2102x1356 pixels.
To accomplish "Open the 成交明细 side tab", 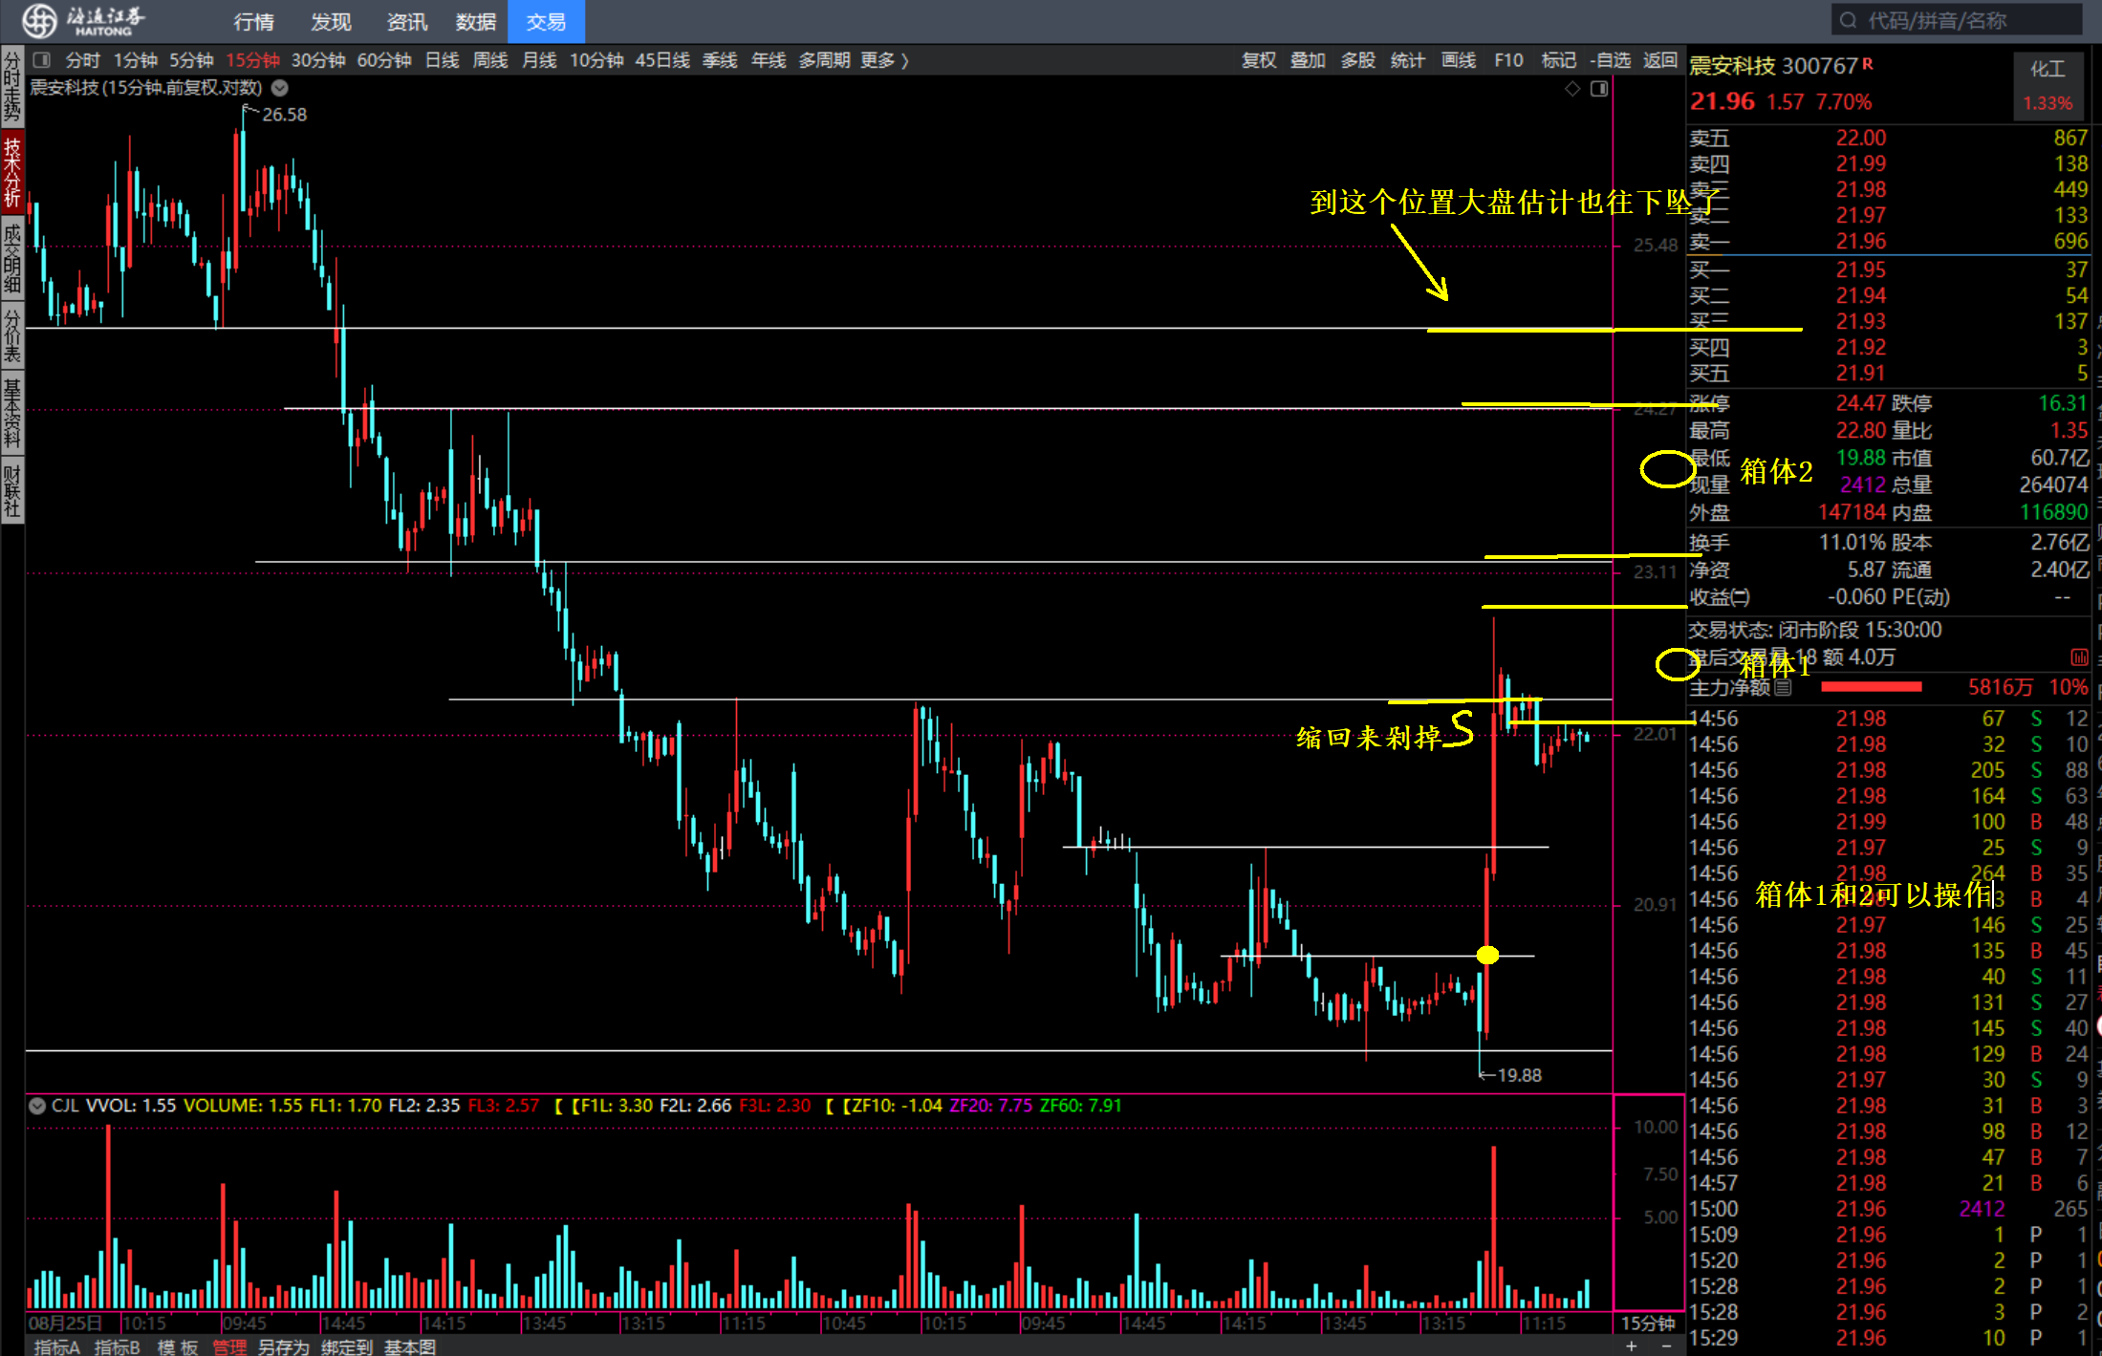I will (x=11, y=257).
